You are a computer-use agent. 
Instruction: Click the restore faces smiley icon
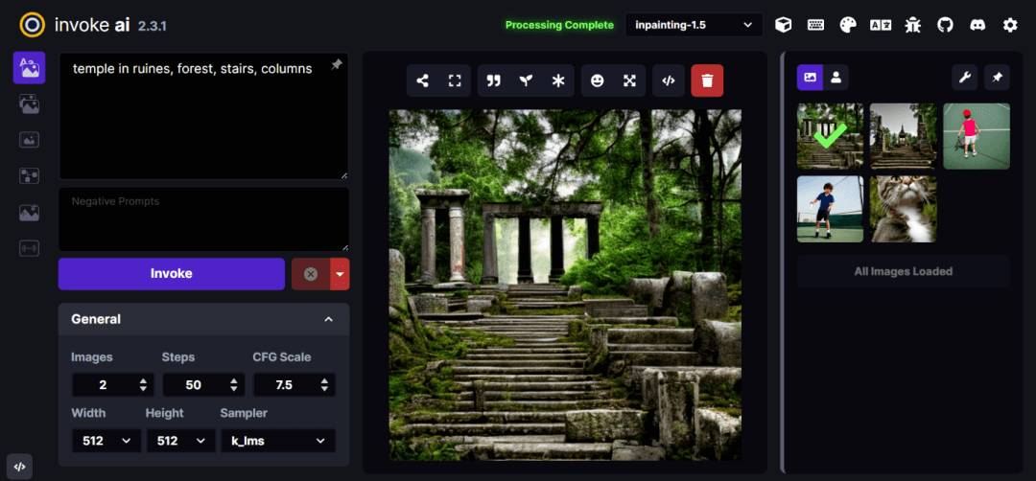tap(598, 81)
